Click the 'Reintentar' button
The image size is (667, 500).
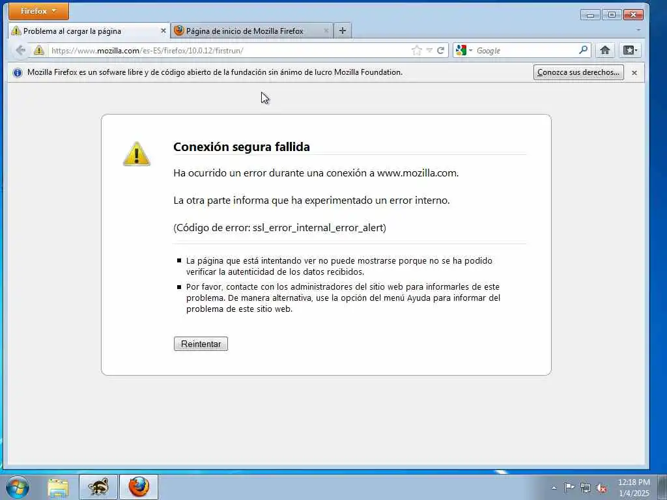[x=201, y=344]
